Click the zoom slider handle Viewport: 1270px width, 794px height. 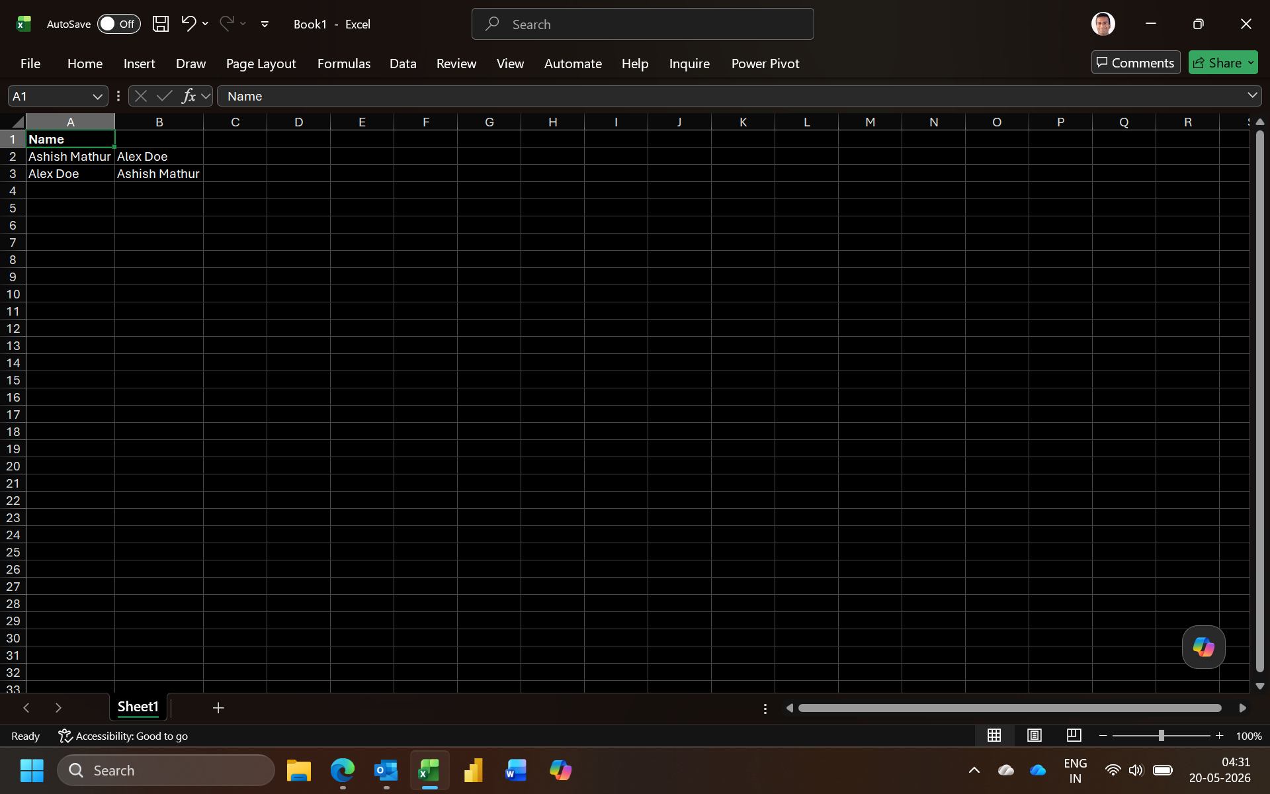point(1161,736)
